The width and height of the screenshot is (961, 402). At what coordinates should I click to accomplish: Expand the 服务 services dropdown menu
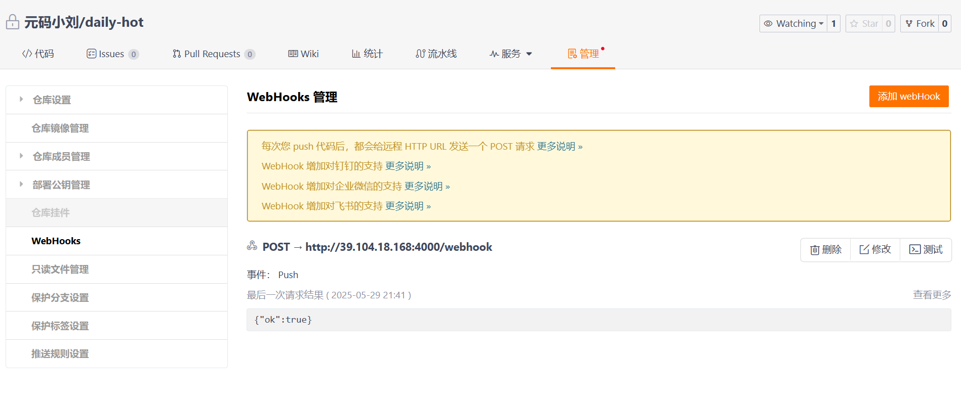[x=511, y=54]
